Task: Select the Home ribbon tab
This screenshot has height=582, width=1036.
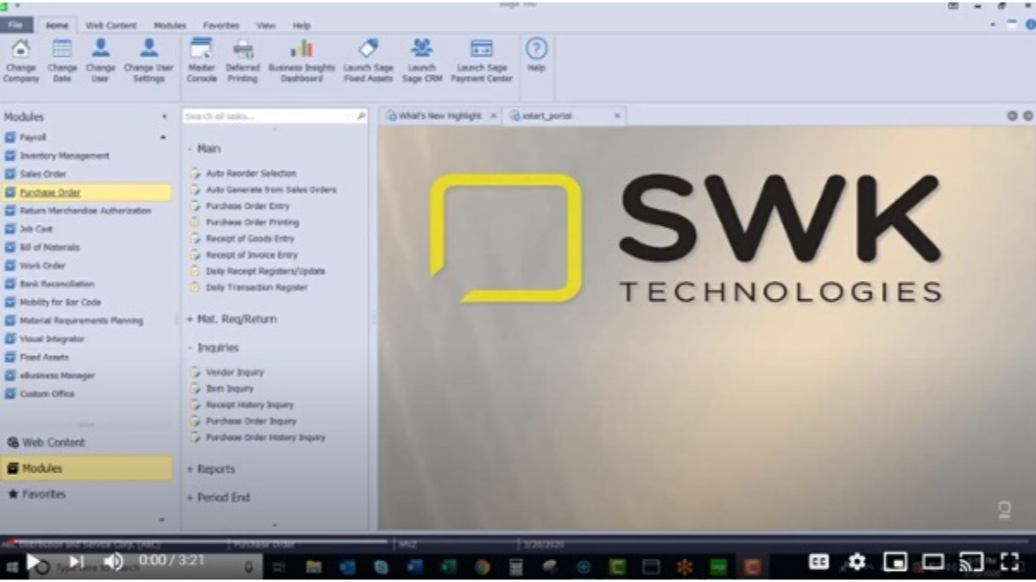Action: click(57, 26)
